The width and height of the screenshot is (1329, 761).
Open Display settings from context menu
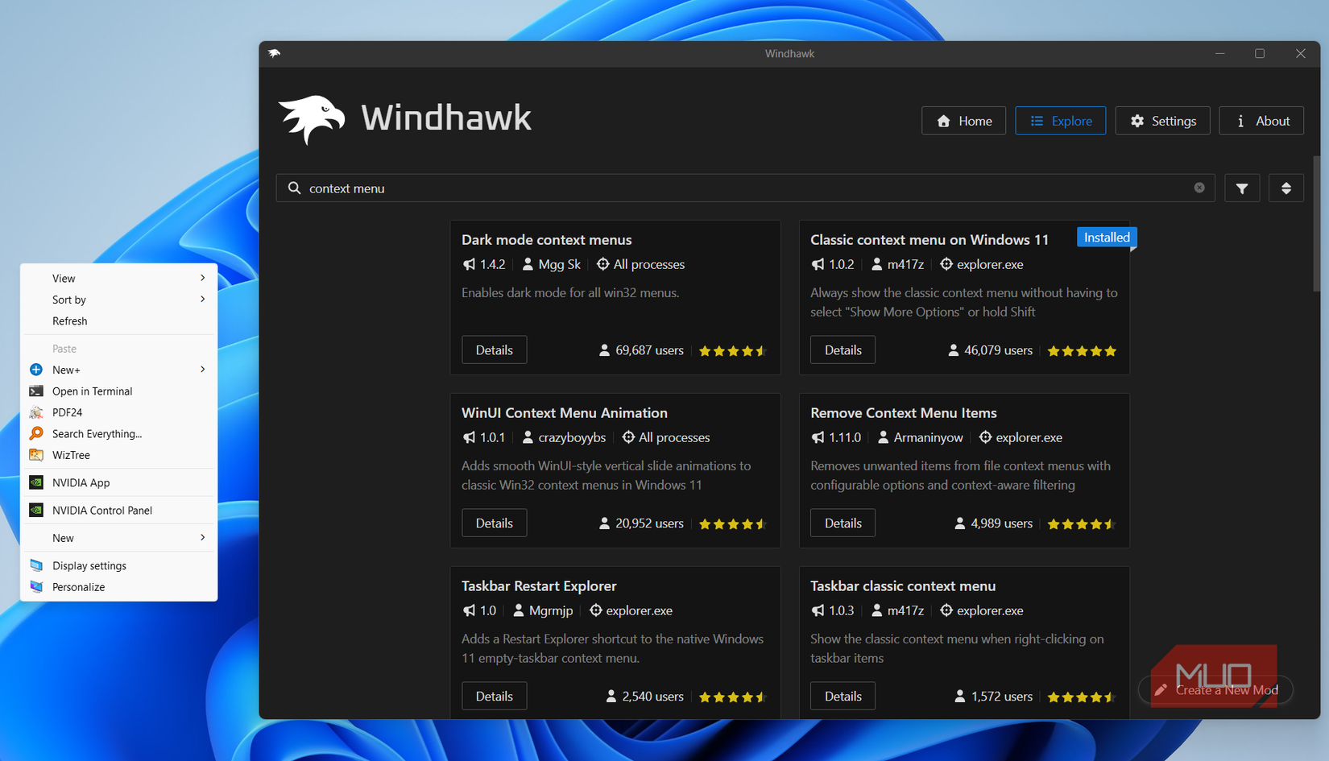tap(118, 566)
